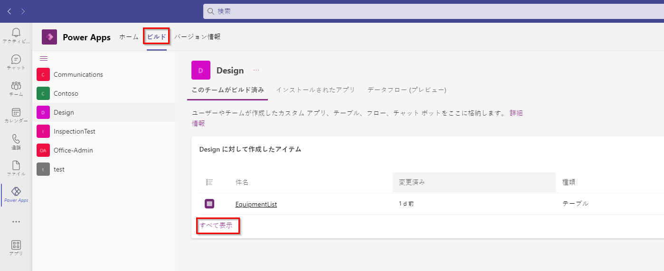The height and width of the screenshot is (271, 664).
Task: Open Chat from the Teams rail
Action: [x=16, y=62]
